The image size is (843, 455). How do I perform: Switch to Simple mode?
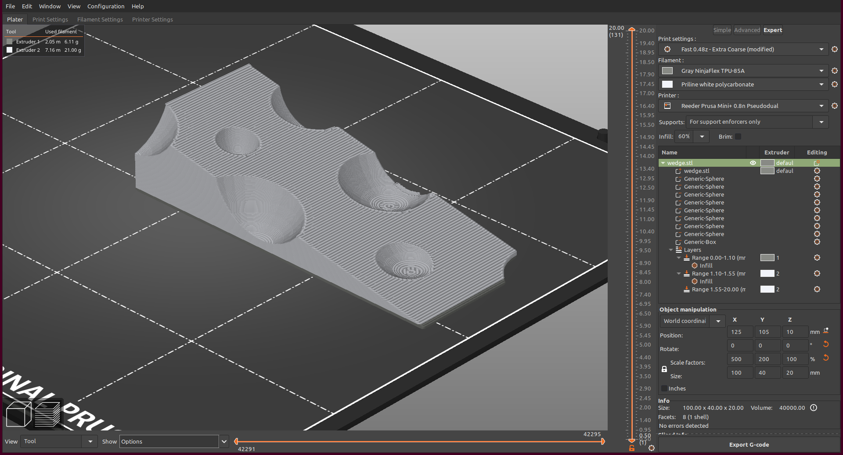pos(722,30)
